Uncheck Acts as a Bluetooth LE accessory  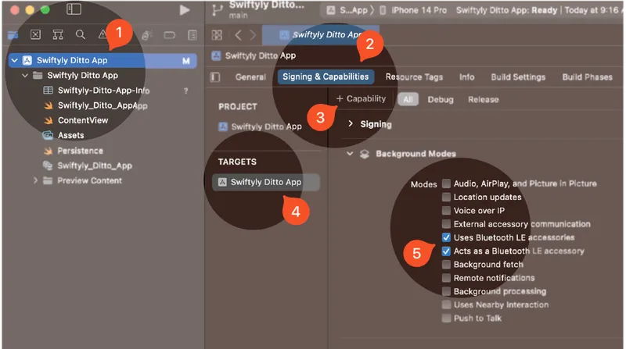446,251
